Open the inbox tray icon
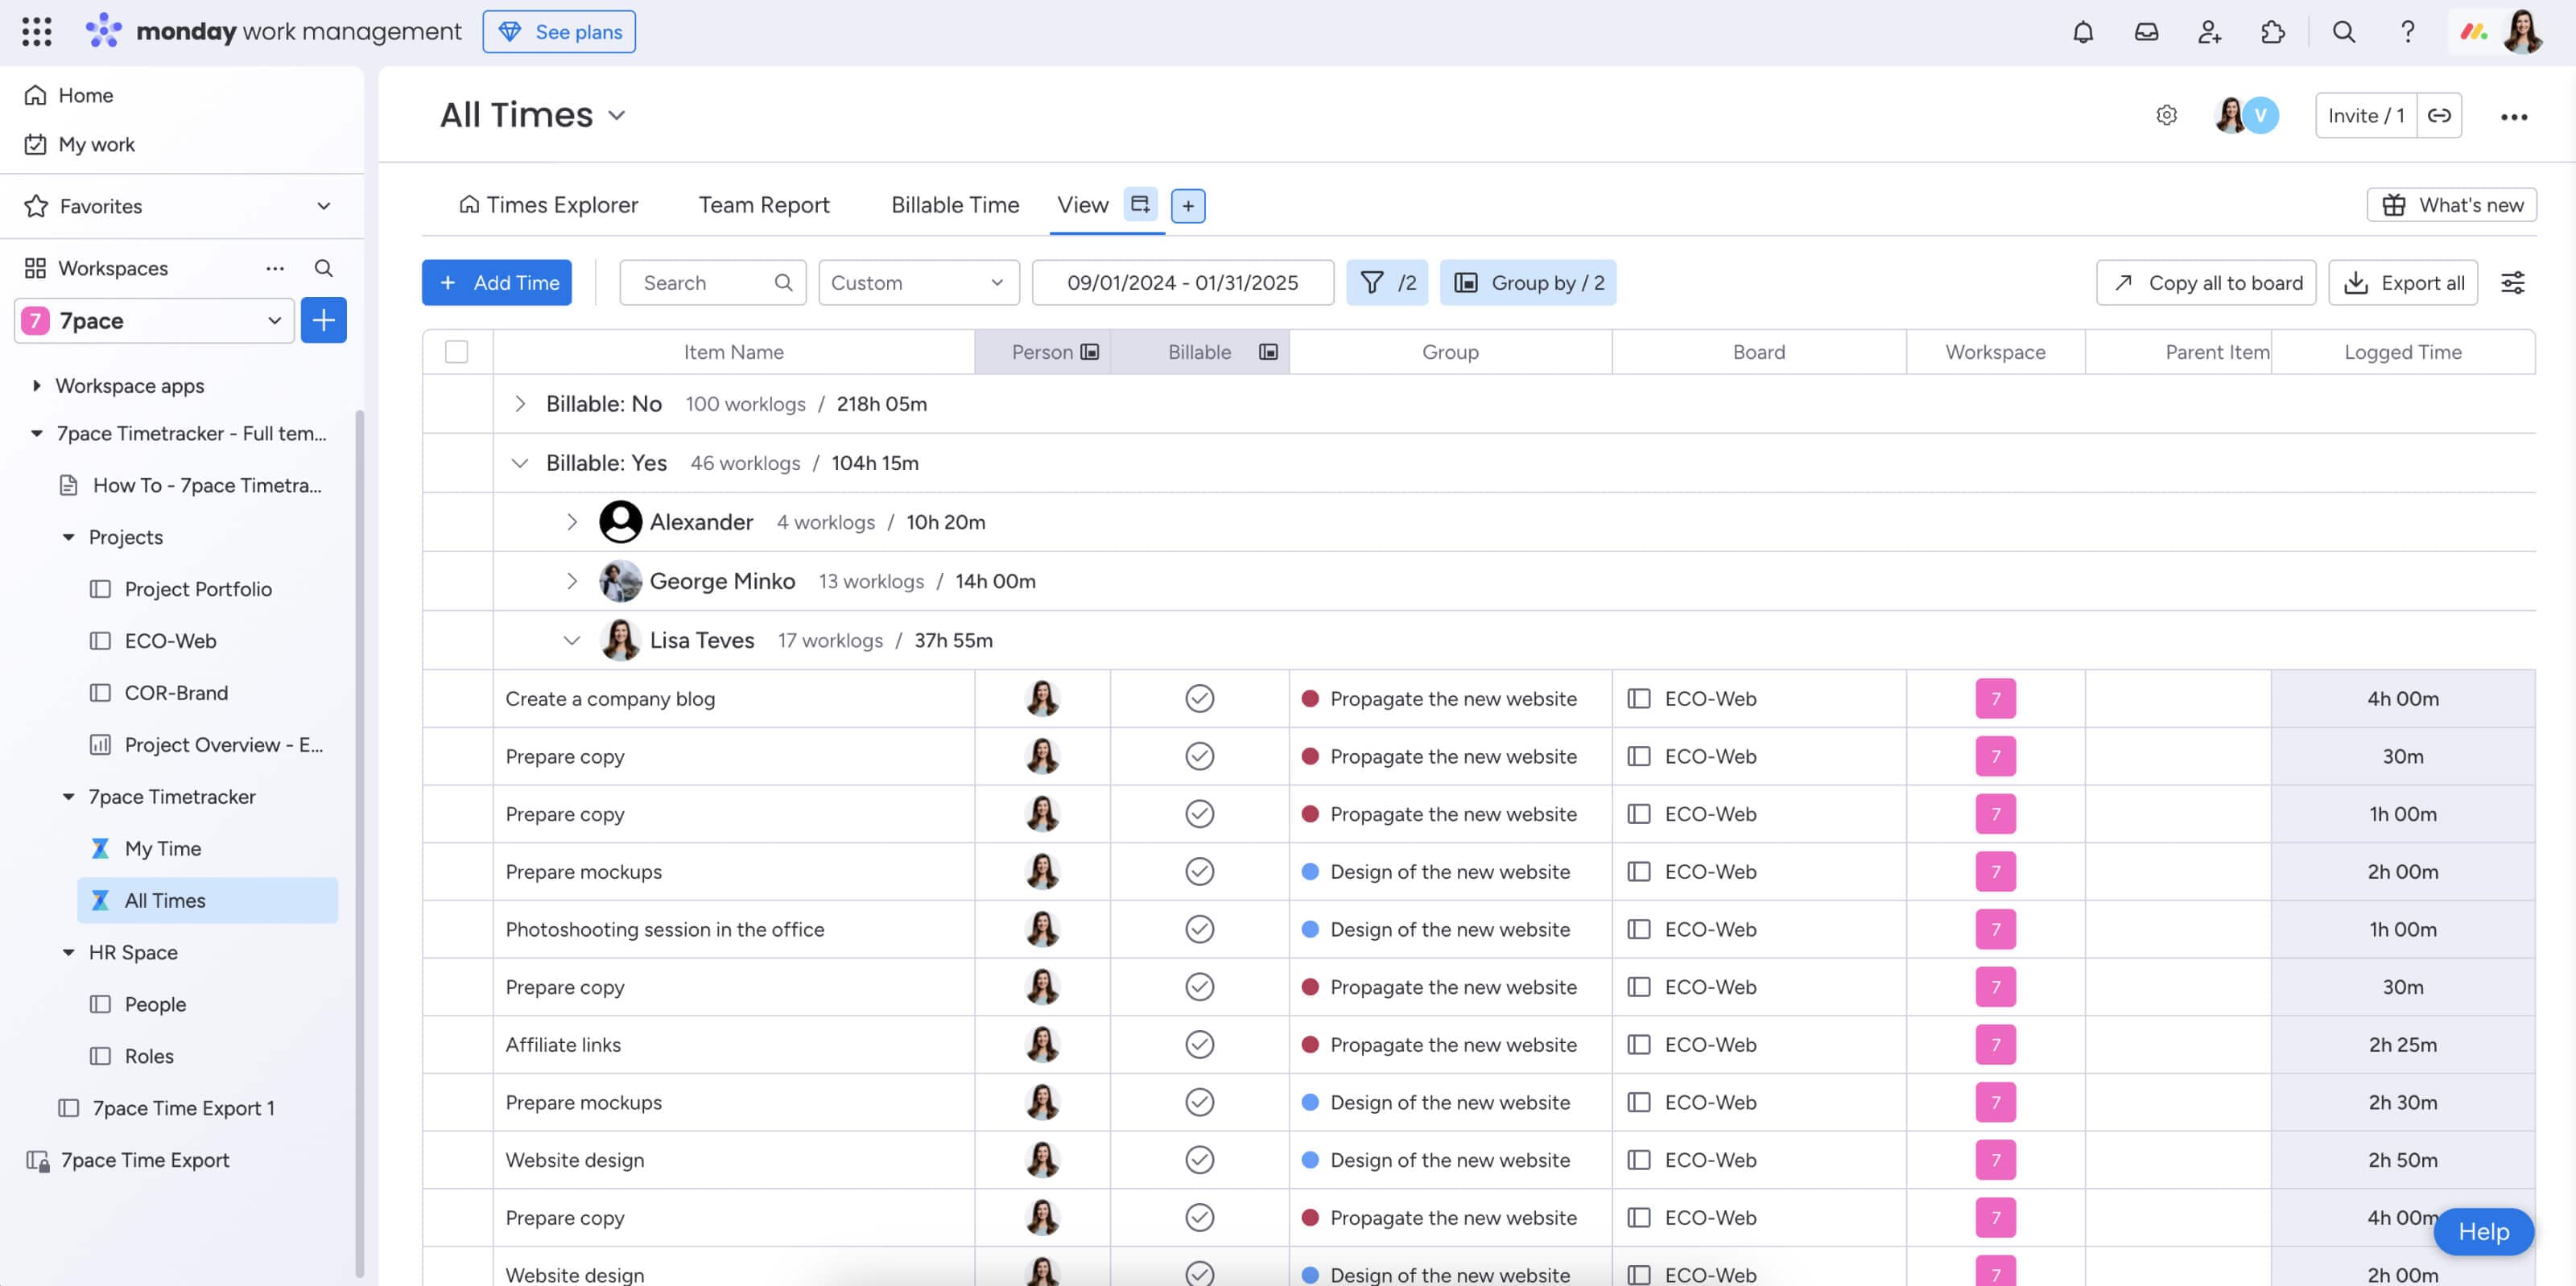Viewport: 2576px width, 1286px height. pyautogui.click(x=2146, y=32)
